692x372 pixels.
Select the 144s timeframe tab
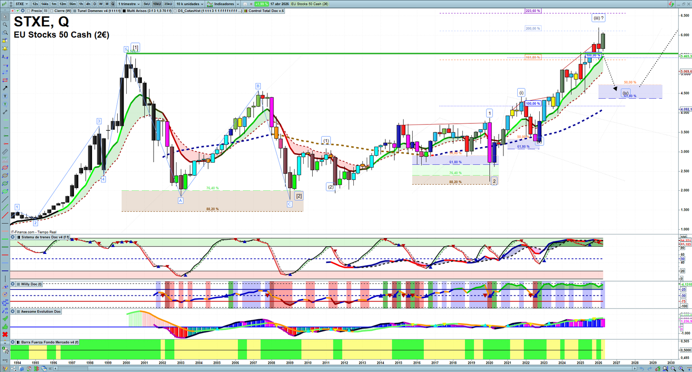[x=45, y=4]
